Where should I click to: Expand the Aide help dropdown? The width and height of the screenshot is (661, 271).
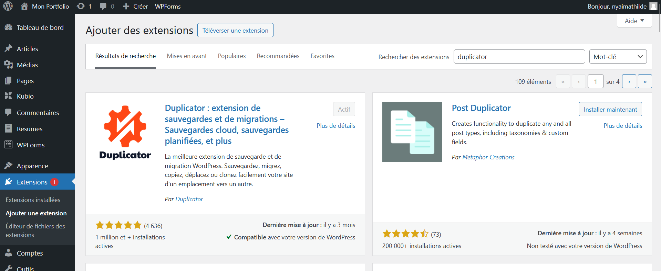634,21
